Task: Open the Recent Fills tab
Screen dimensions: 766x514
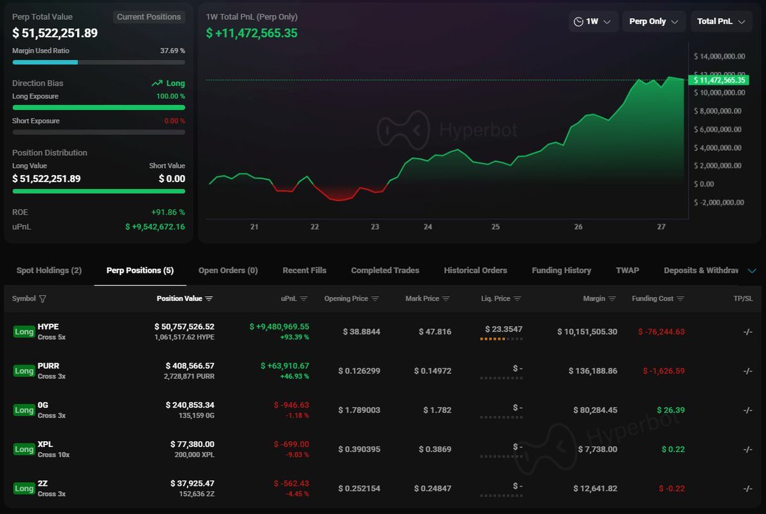Action: [x=304, y=271]
